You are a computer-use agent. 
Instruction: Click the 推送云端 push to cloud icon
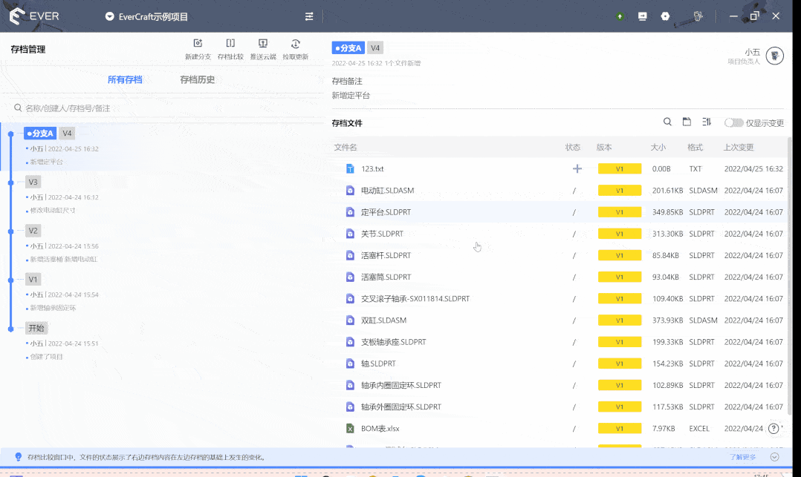point(263,43)
